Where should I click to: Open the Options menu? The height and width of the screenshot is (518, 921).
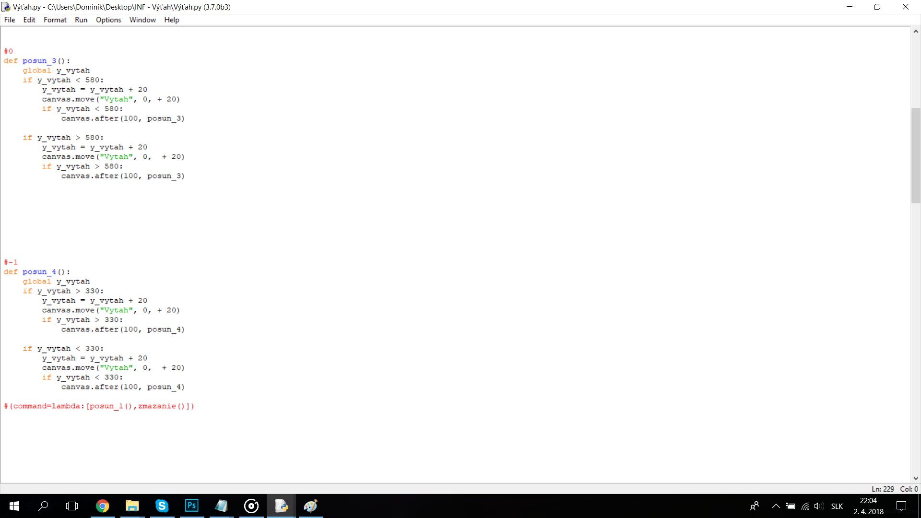coord(108,20)
